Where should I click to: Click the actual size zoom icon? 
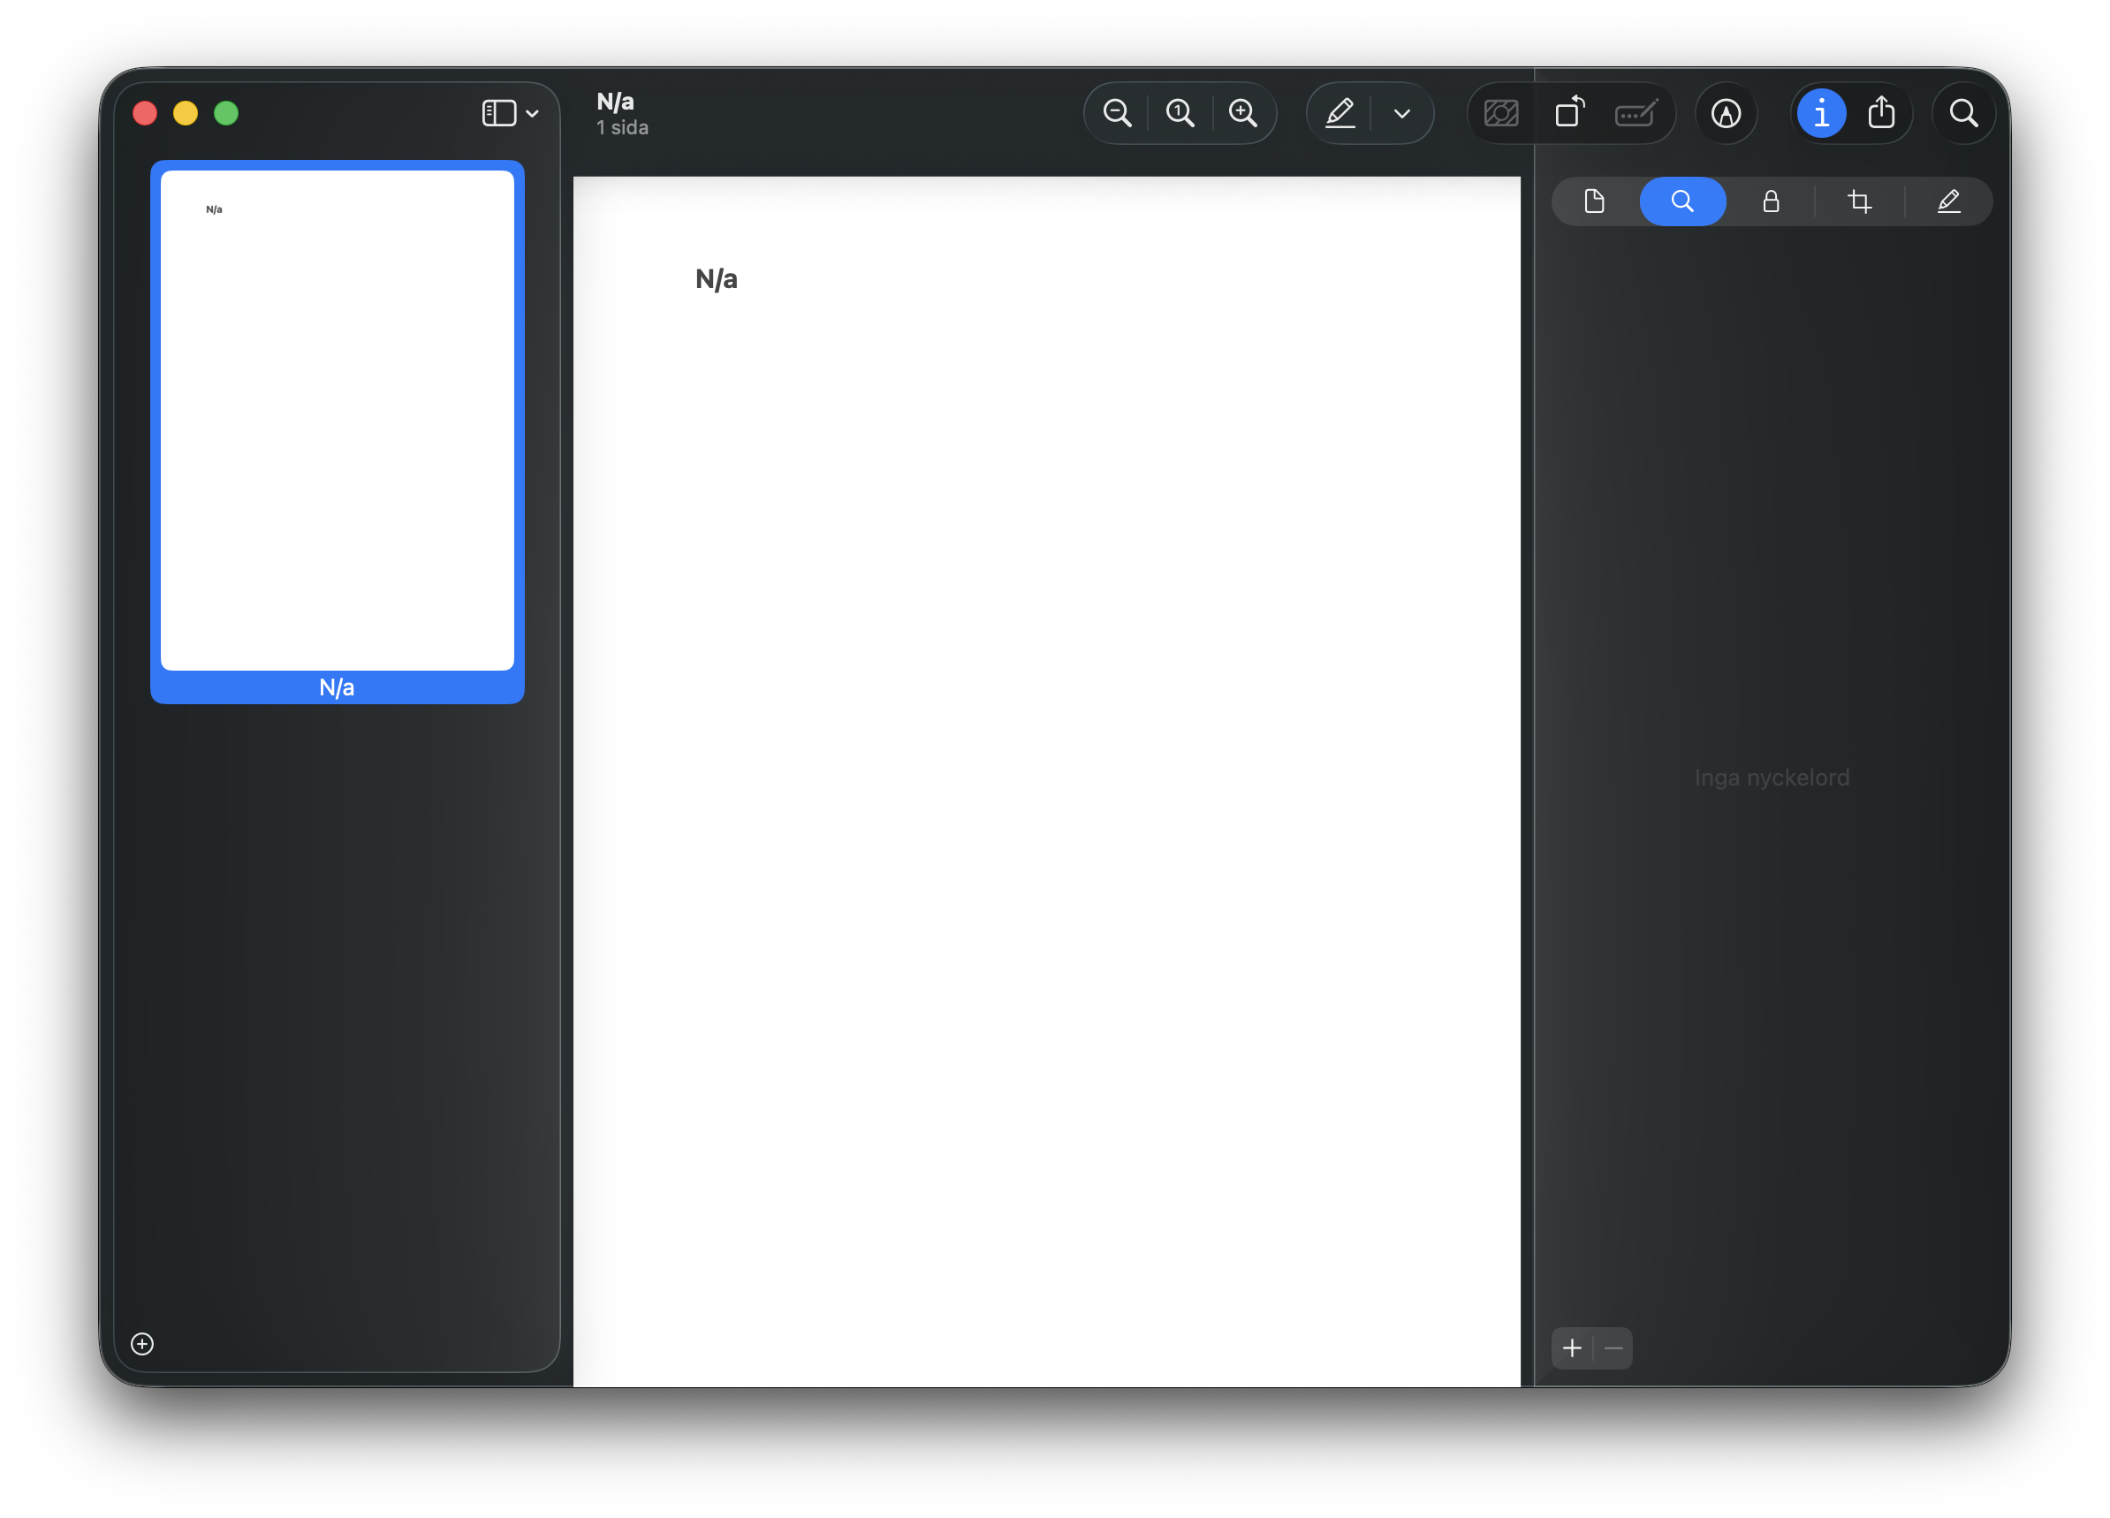pos(1180,113)
